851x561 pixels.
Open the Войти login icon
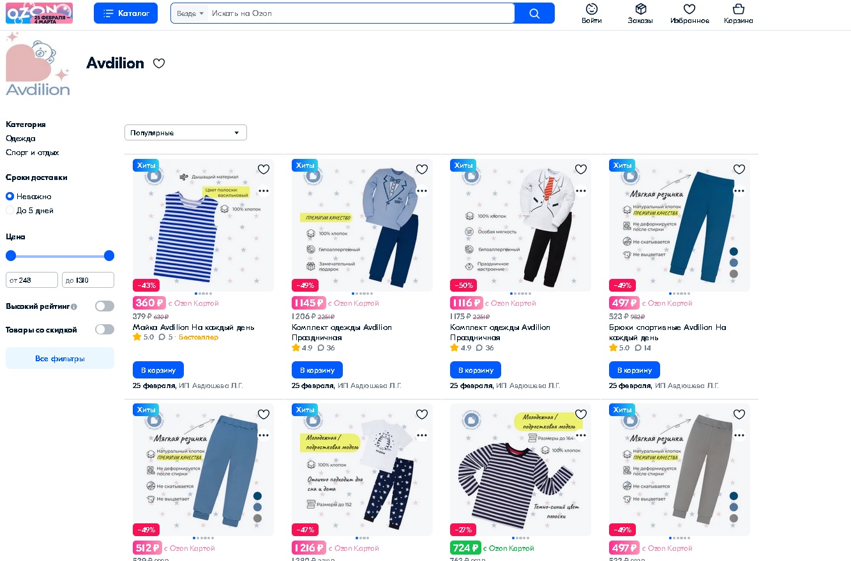point(592,13)
